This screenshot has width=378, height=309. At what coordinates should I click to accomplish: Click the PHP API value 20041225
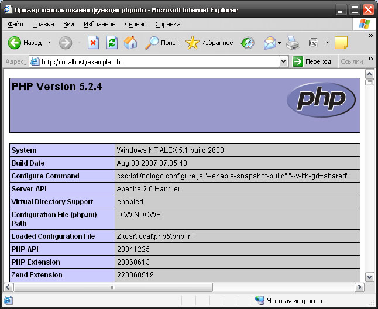point(133,249)
